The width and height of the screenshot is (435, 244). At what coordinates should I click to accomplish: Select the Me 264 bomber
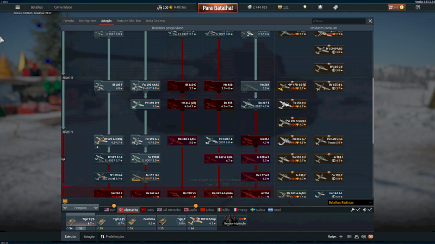[256, 86]
